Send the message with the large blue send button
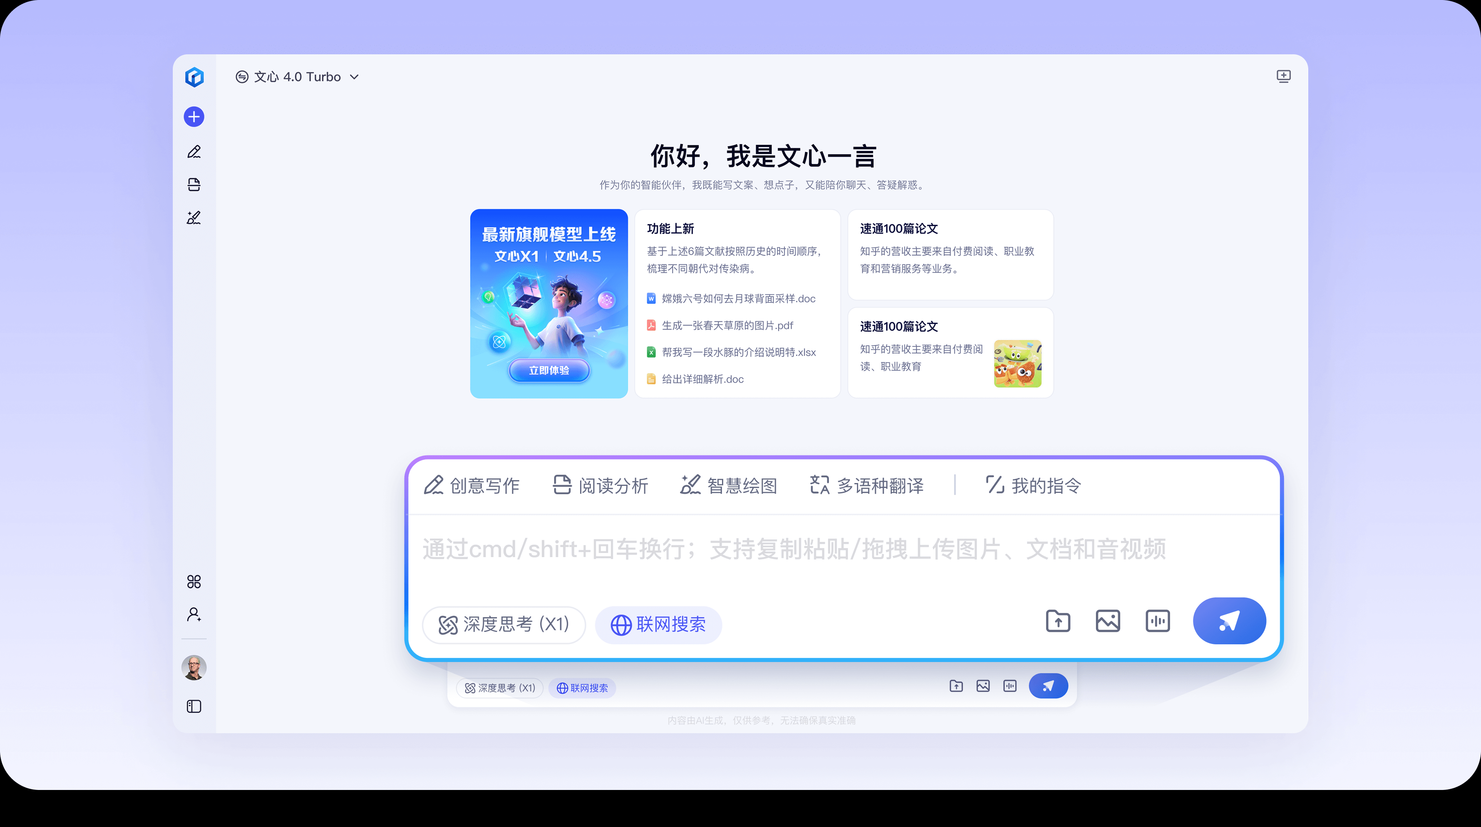 (1229, 621)
